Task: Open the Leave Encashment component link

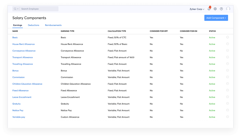Action: pyautogui.click(x=22, y=97)
